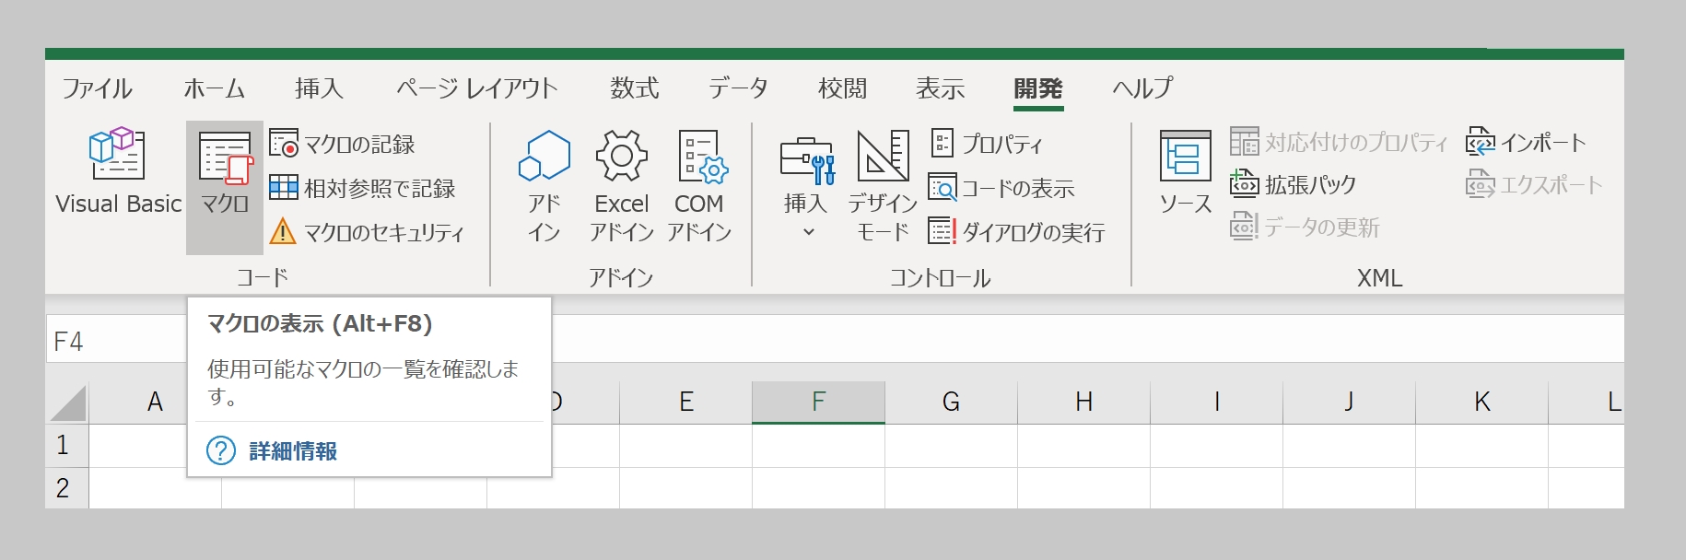
Task: Click 対応付けのプロパティ
Action: [x=1339, y=142]
